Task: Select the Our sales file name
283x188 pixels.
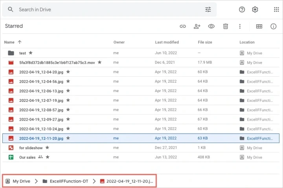Action: 27,157
